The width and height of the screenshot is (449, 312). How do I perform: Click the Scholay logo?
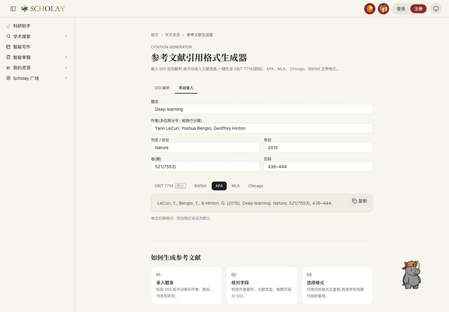tap(43, 9)
